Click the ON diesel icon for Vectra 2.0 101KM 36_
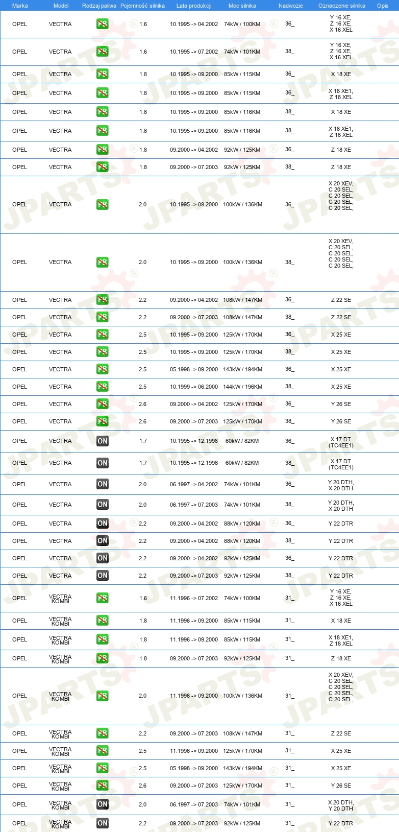 click(103, 484)
